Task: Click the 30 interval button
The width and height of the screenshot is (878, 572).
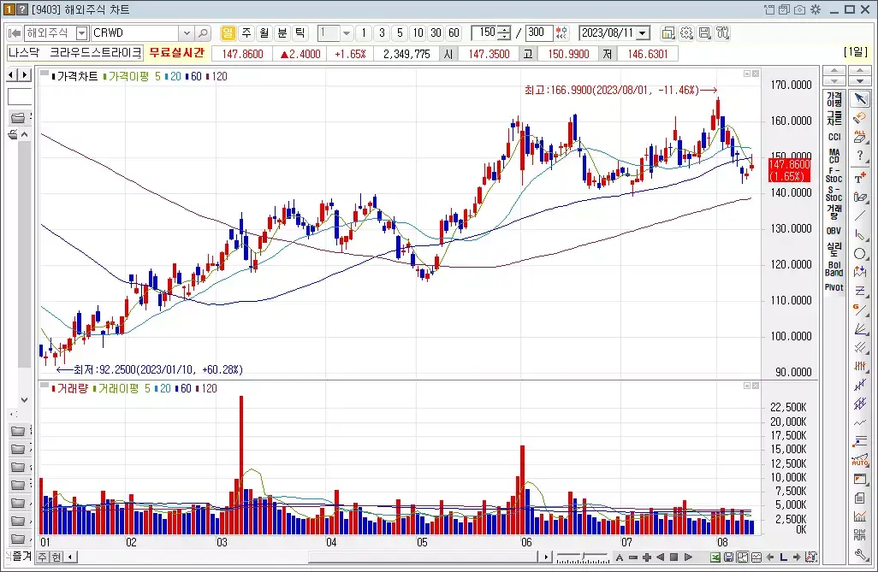Action: click(x=436, y=33)
